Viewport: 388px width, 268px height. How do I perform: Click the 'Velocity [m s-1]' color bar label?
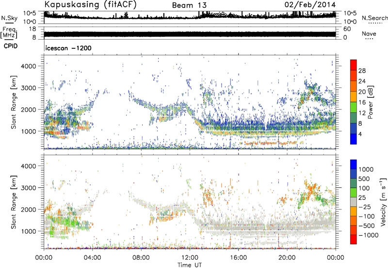pos(383,202)
